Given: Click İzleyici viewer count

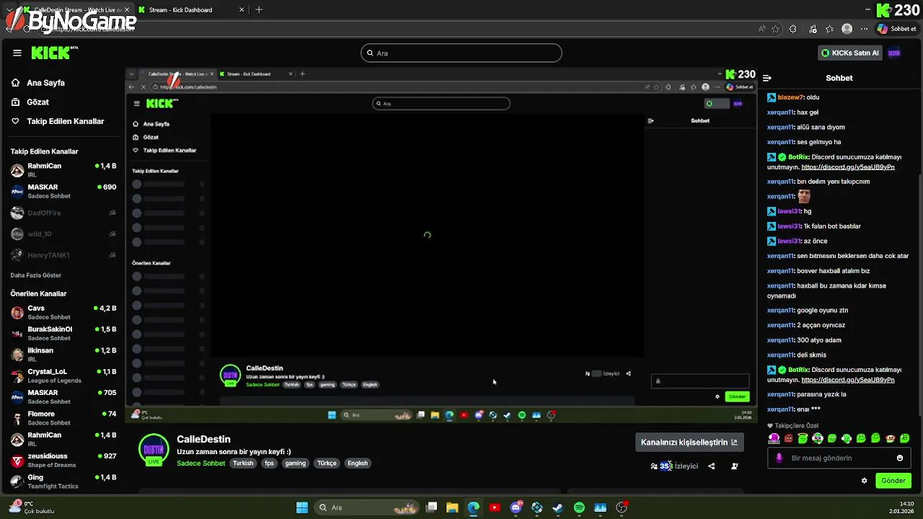Looking at the screenshot, I should (x=675, y=466).
